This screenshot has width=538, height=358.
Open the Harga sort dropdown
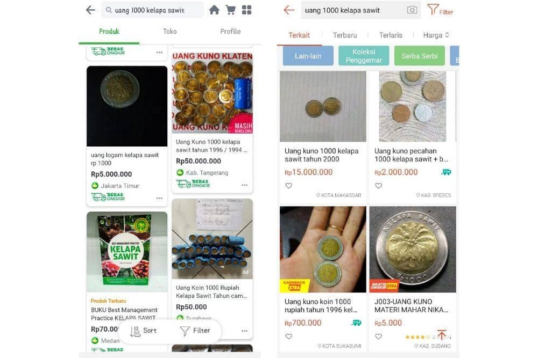click(434, 35)
